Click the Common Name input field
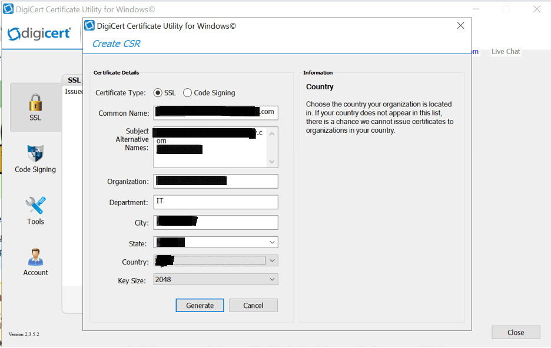 point(215,113)
